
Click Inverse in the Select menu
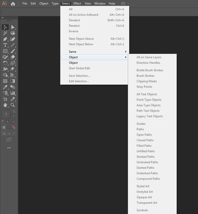(95, 31)
